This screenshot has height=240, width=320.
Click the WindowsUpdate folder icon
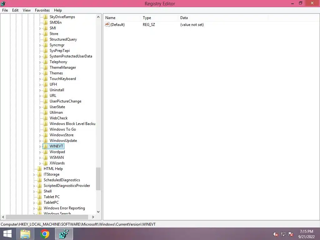pos(46,141)
